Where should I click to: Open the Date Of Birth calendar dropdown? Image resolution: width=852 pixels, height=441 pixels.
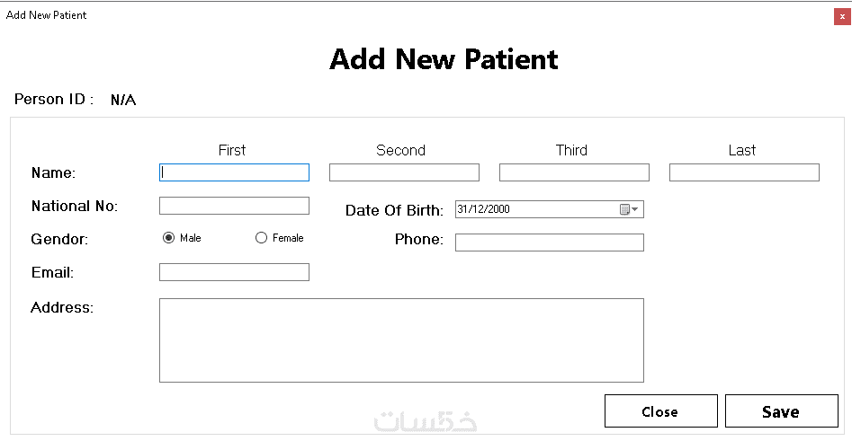coord(630,209)
